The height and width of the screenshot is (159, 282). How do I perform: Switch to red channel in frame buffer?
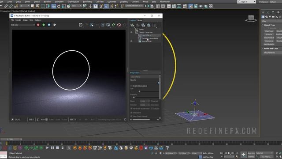[38, 25]
